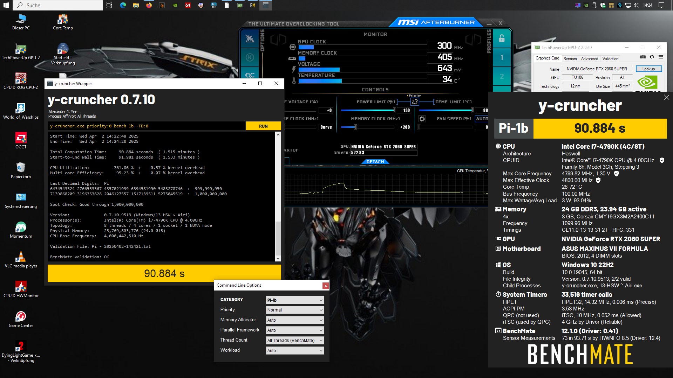Click the Afterburner DETACH button

click(375, 162)
